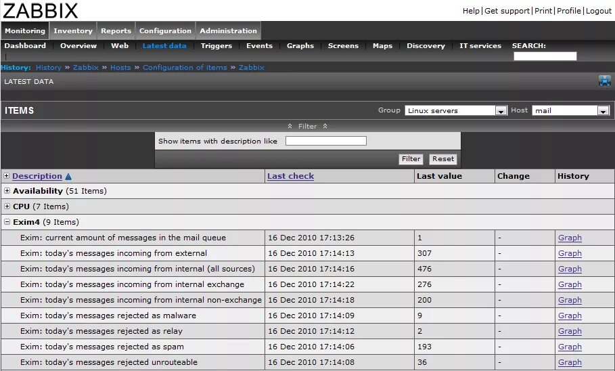Open the Reports tab
The width and height of the screenshot is (615, 371).
[116, 30]
